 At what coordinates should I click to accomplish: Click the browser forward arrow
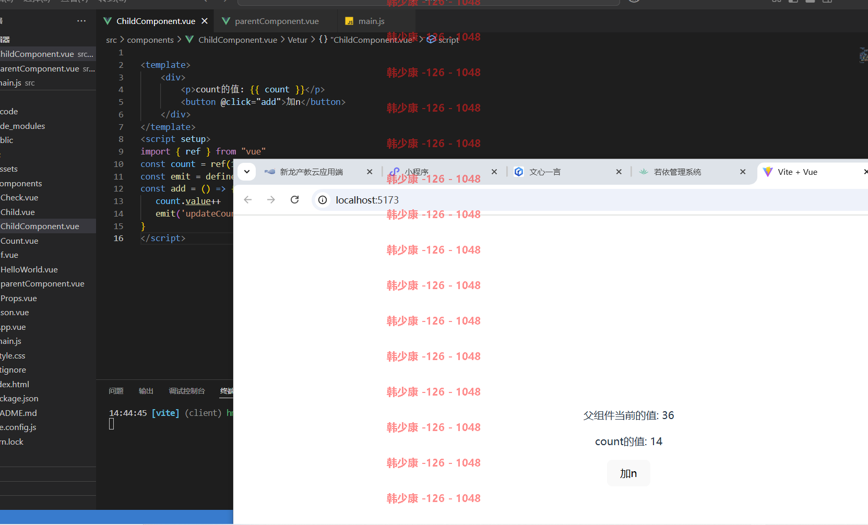[x=271, y=200]
